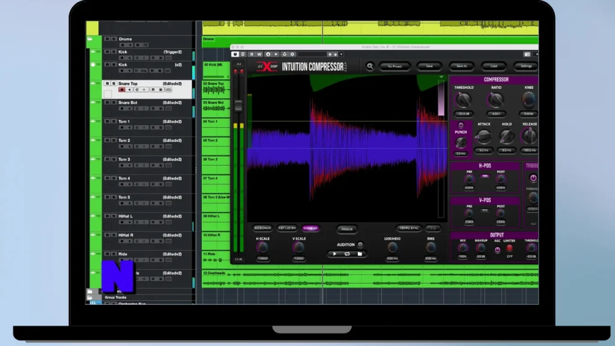The height and width of the screenshot is (346, 615).
Task: Click the previous preset up arrow
Action: pos(330,55)
